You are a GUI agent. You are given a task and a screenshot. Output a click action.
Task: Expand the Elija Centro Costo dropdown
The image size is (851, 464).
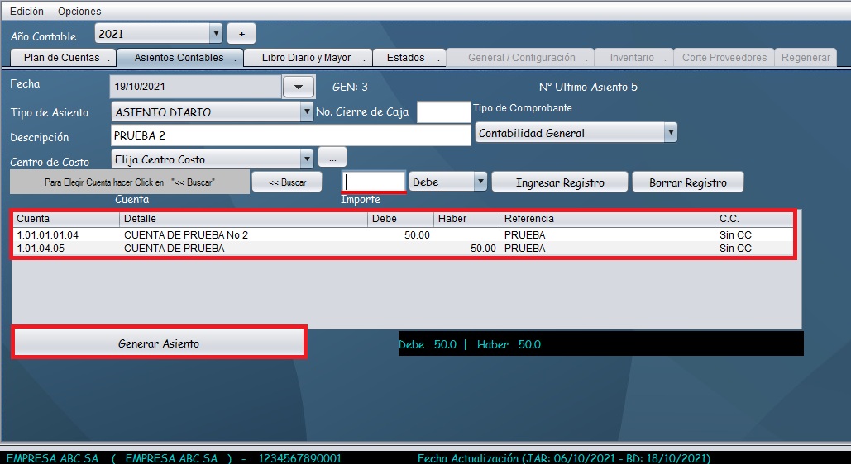coord(307,159)
